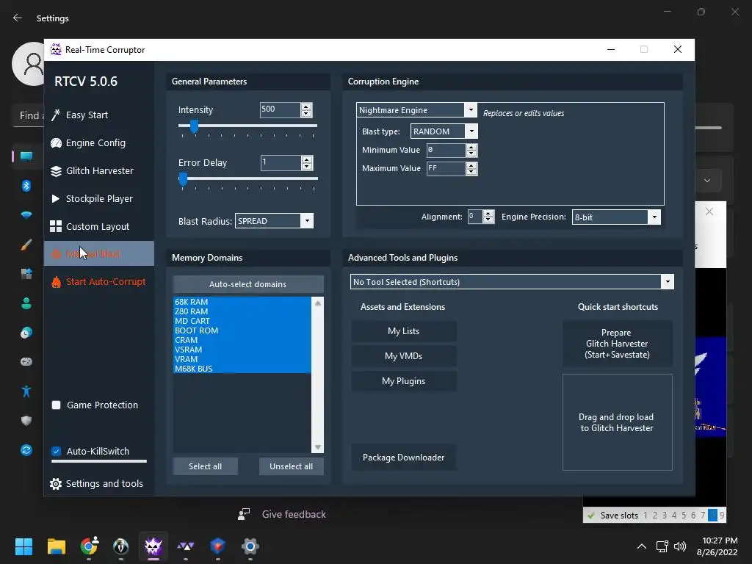
Task: Open Accessibility icon in Settings sidebar
Action: click(x=26, y=391)
